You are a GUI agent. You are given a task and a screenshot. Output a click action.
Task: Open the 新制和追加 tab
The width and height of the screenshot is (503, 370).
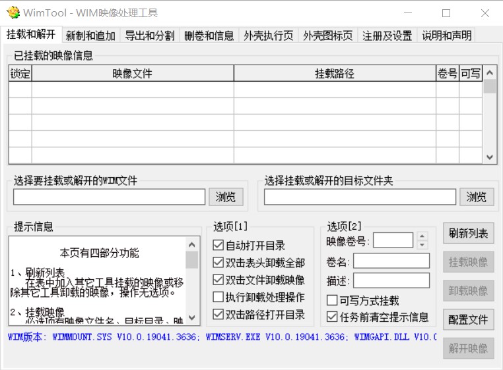[90, 35]
